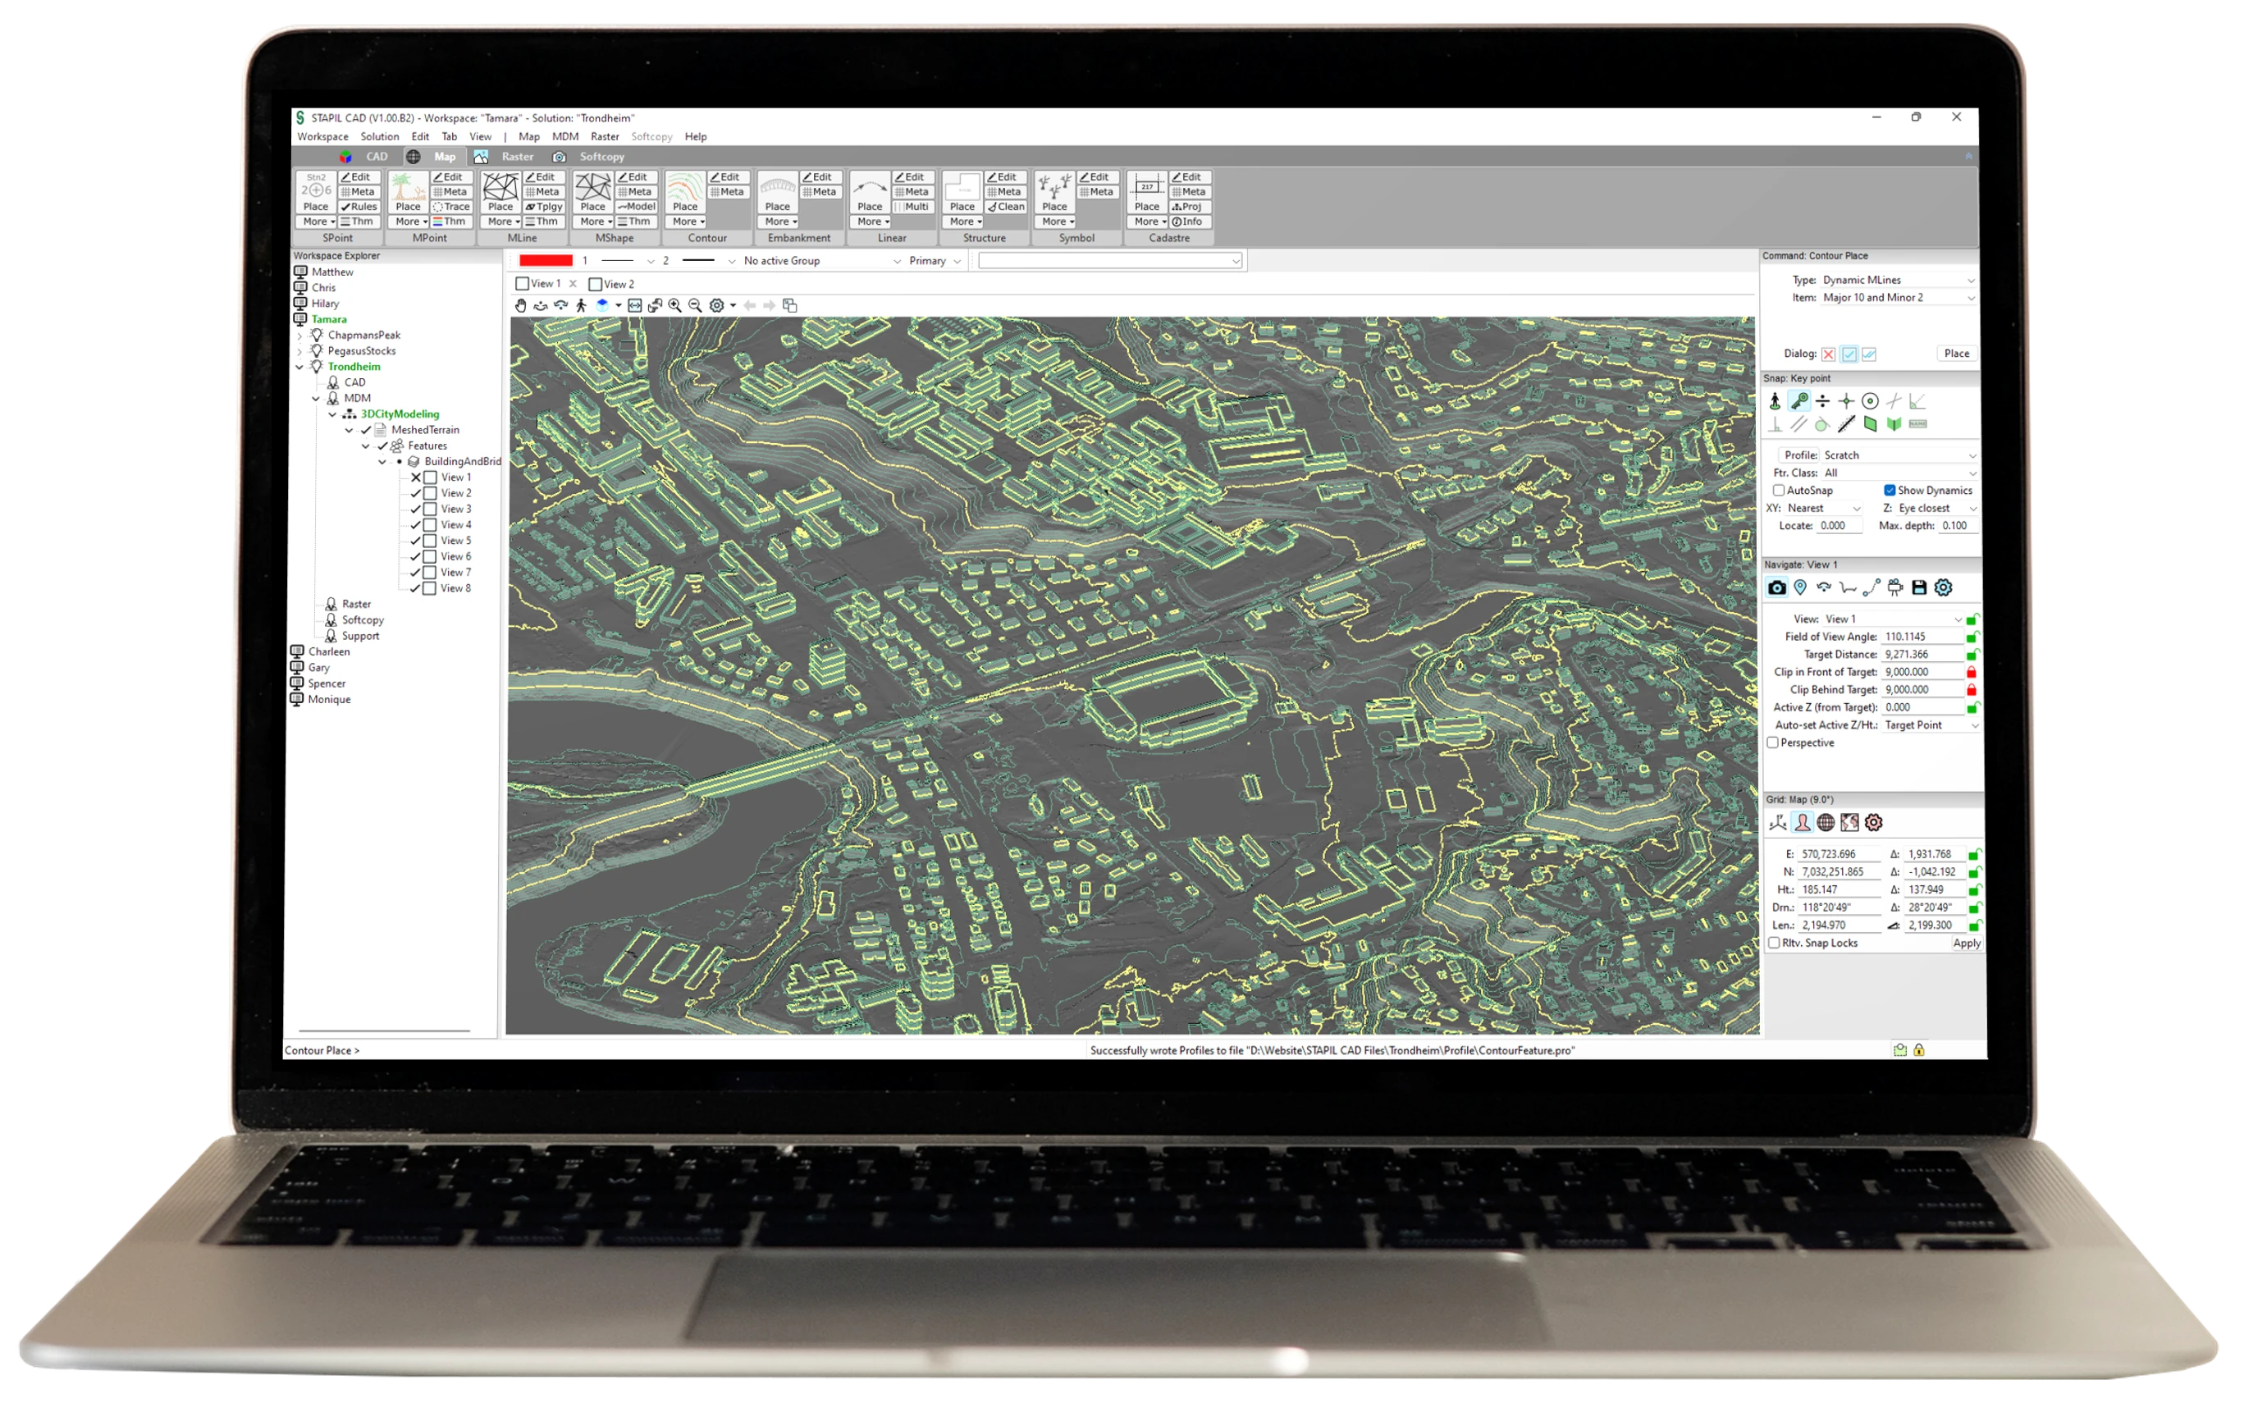The image size is (2244, 1412).
Task: Click the save view icon in Navigate panel
Action: 1920,587
